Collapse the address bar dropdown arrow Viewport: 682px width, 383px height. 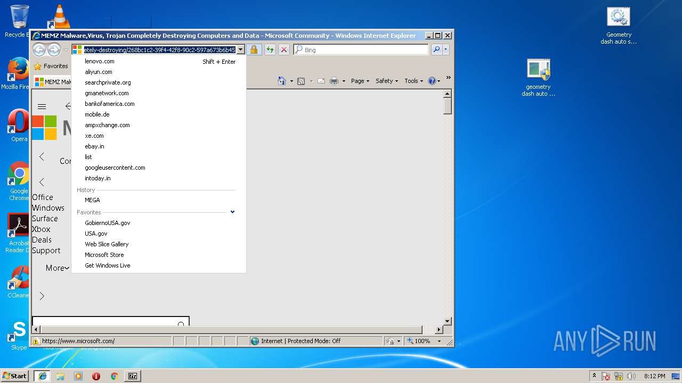pos(240,49)
